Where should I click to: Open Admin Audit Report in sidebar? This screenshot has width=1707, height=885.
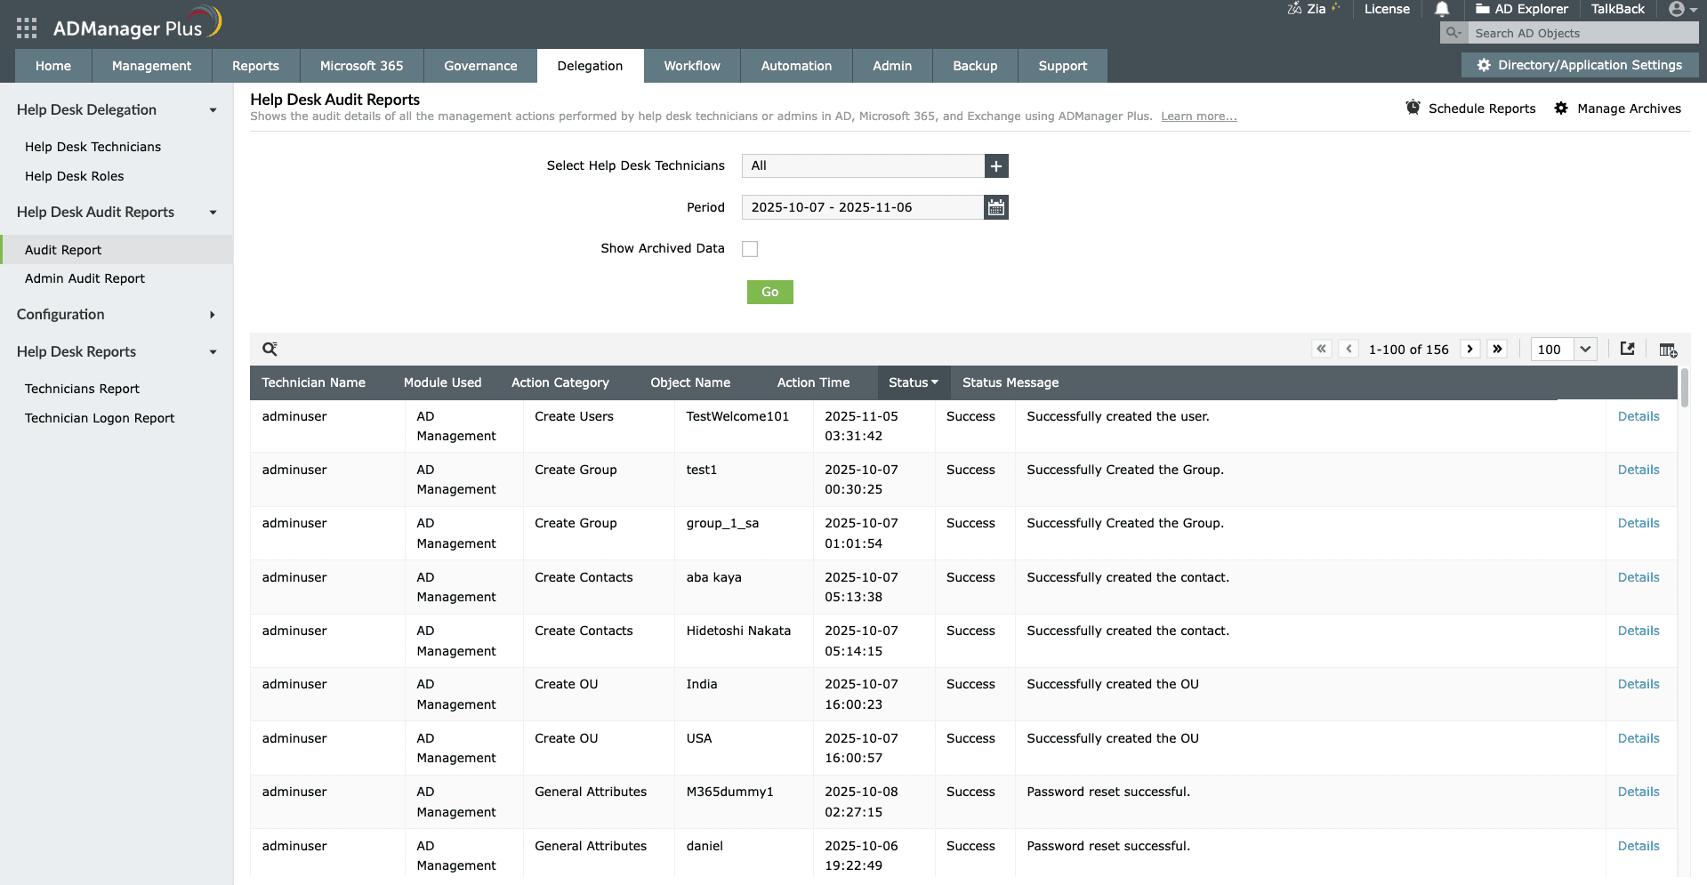click(85, 278)
